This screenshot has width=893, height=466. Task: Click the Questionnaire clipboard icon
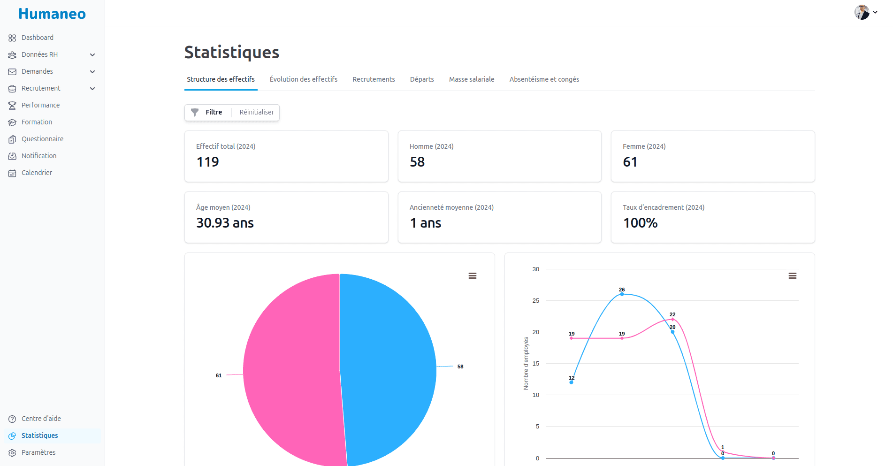(12, 139)
